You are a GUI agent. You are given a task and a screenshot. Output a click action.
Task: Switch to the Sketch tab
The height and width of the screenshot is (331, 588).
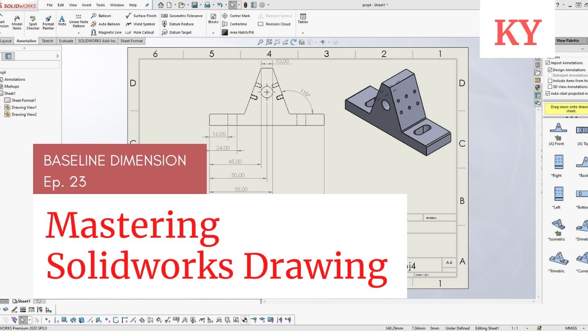coord(48,41)
